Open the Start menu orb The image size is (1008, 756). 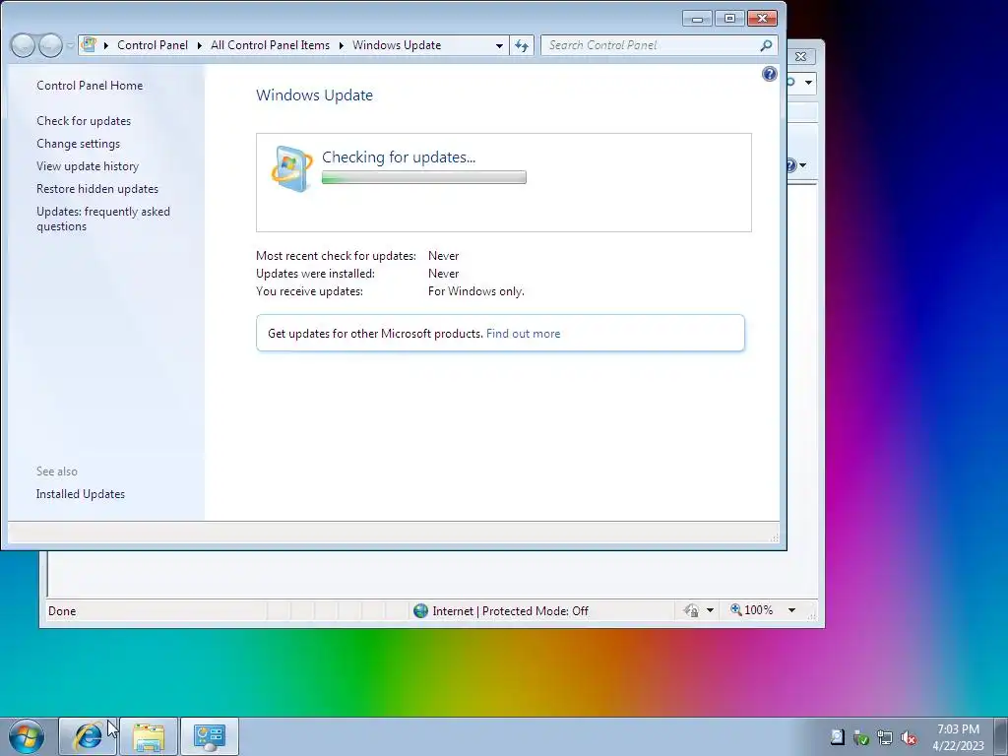tap(27, 736)
